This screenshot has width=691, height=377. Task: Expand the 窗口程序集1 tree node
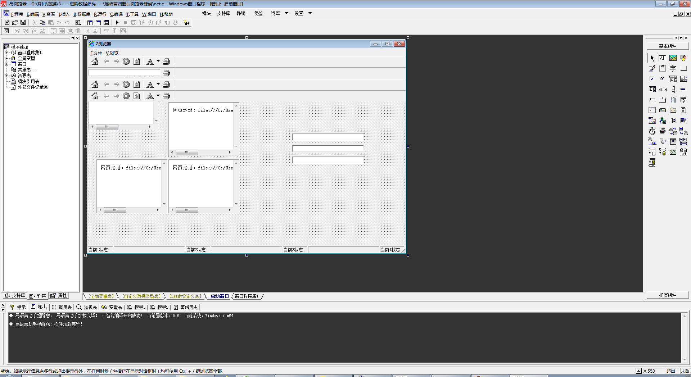6,53
